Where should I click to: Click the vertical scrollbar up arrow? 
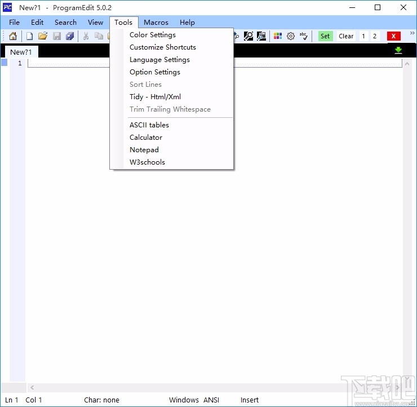tap(407, 64)
